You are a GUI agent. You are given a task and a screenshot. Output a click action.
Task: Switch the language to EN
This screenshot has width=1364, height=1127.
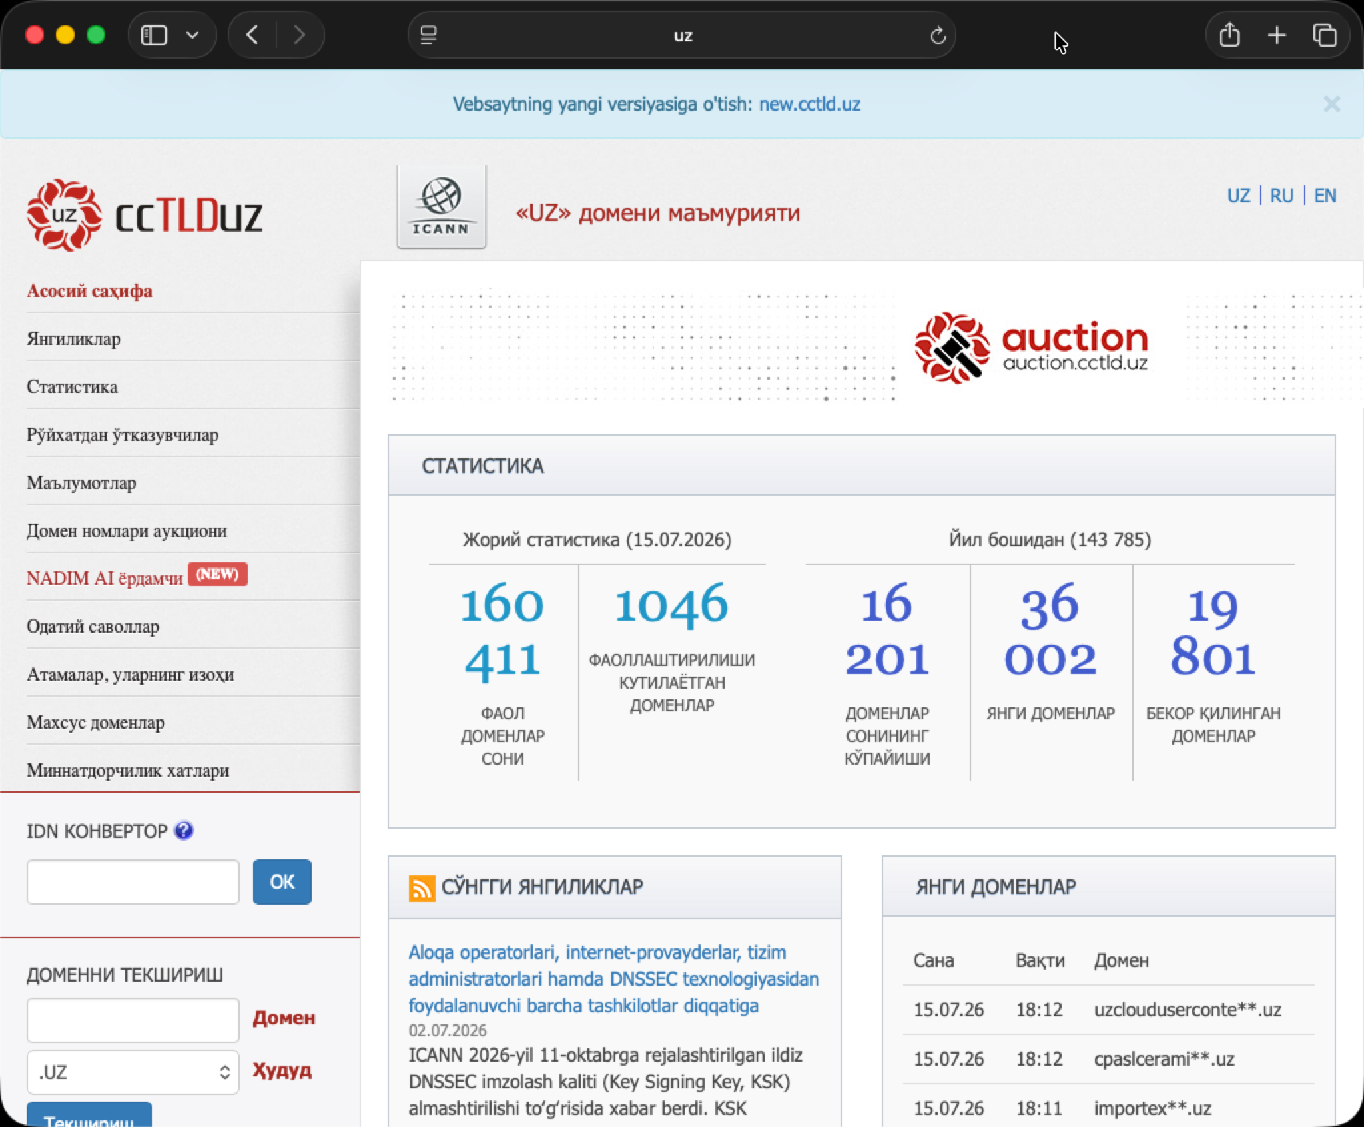1325,196
